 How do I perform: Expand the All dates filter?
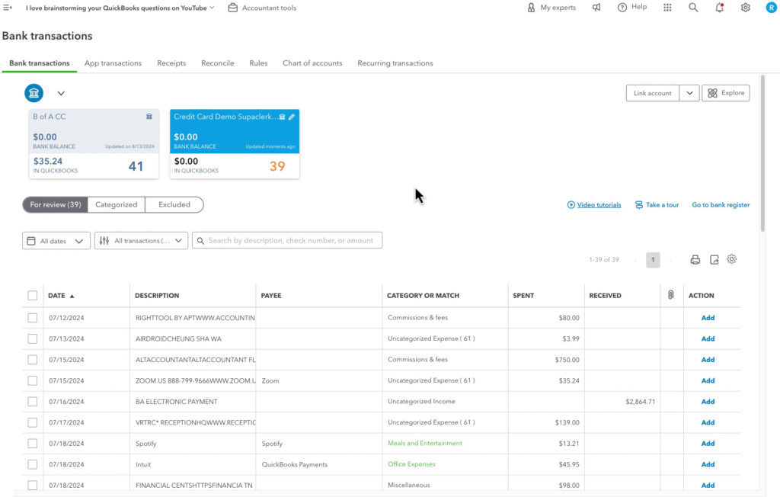point(55,240)
